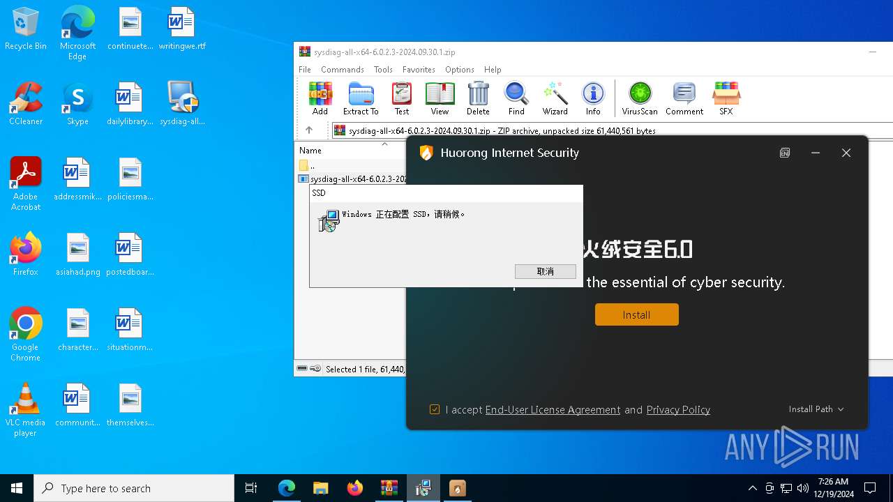893x502 pixels.
Task: Go up one folder level arrow
Action: point(309,130)
